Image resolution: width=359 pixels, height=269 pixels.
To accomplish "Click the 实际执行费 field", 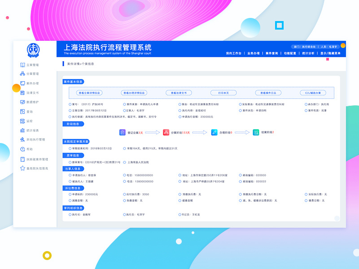I will coord(316,194).
